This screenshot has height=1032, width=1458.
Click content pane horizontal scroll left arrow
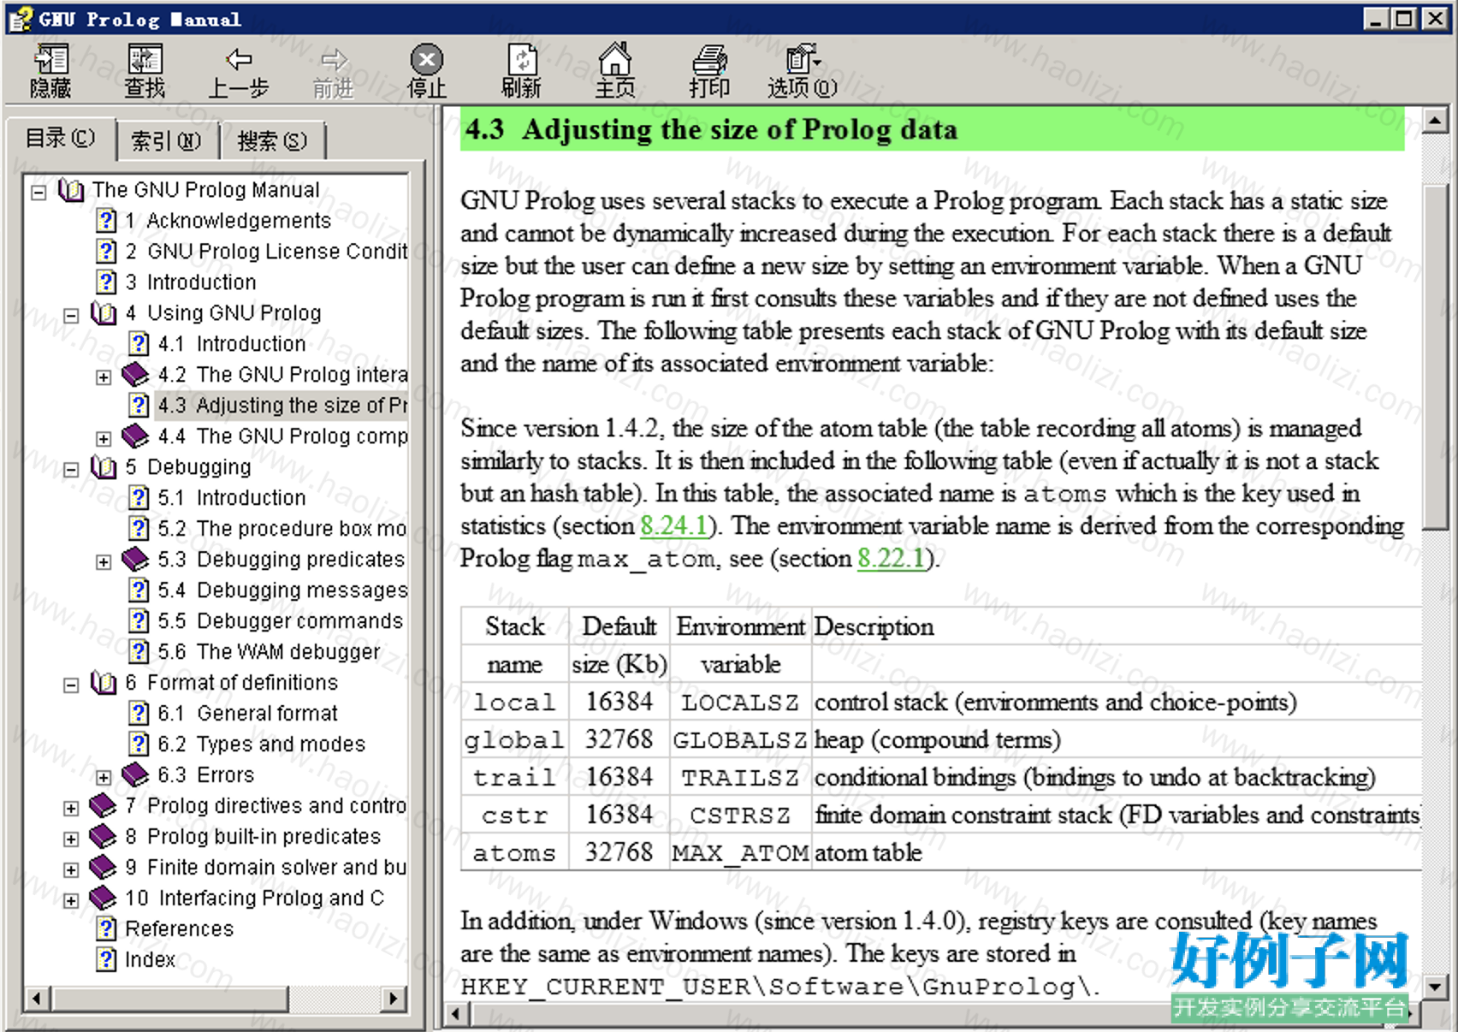click(x=456, y=1014)
